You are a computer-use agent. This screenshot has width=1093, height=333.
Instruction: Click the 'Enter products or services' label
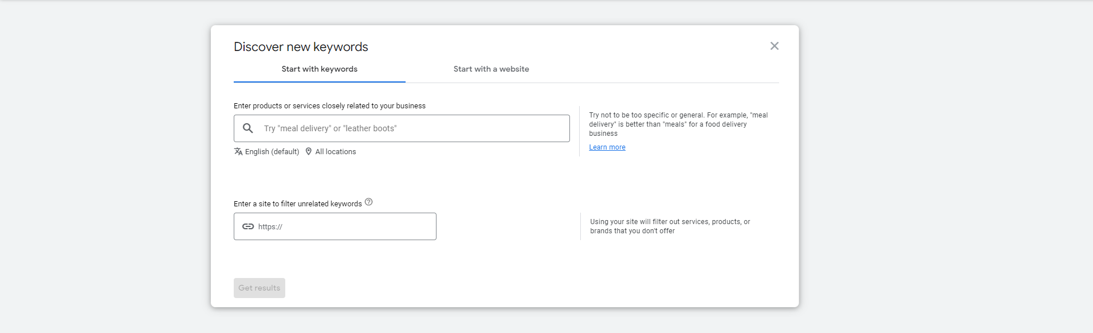tap(329, 106)
